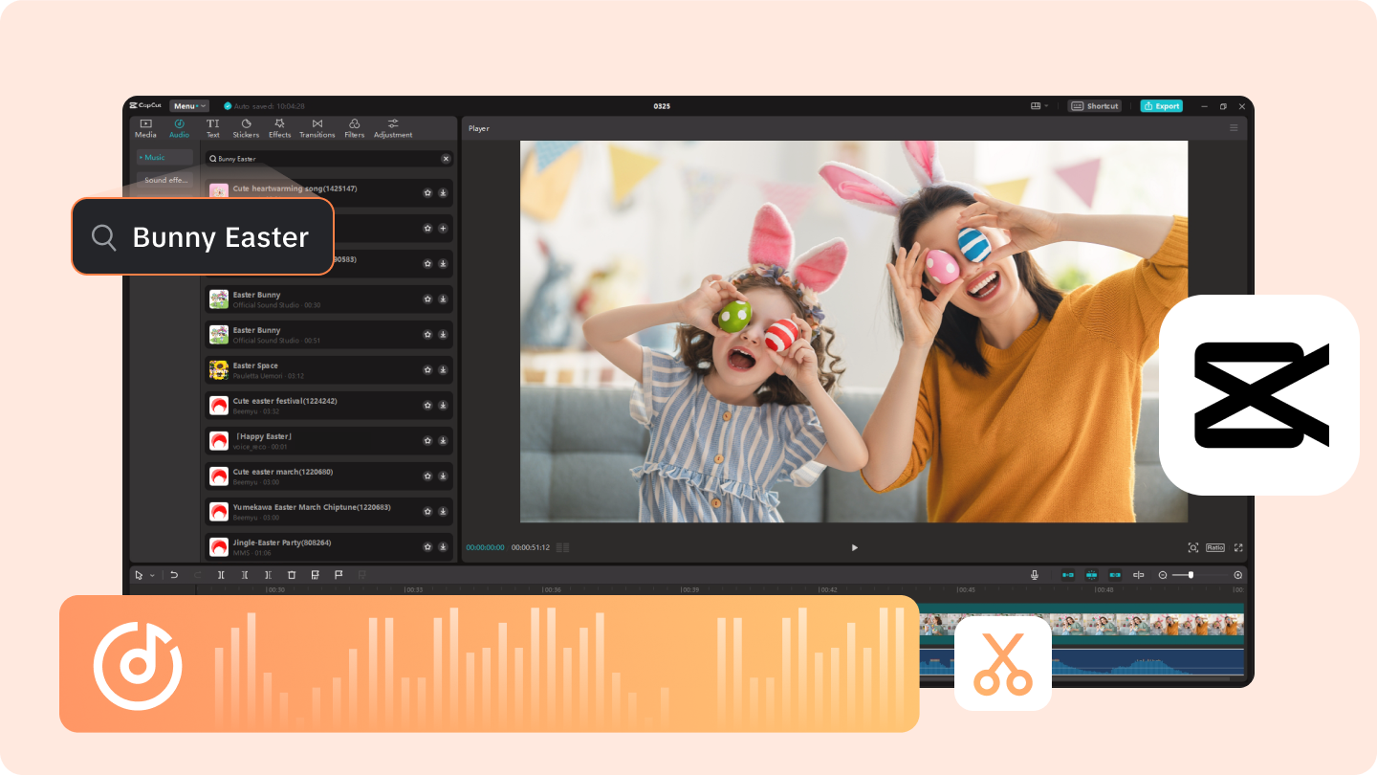
Task: Select the video clip on the timeline
Action: click(x=1147, y=625)
